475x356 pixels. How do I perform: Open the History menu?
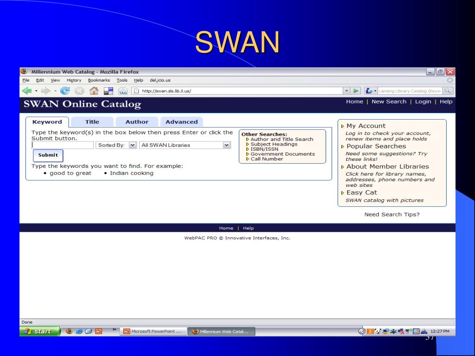[x=74, y=80]
